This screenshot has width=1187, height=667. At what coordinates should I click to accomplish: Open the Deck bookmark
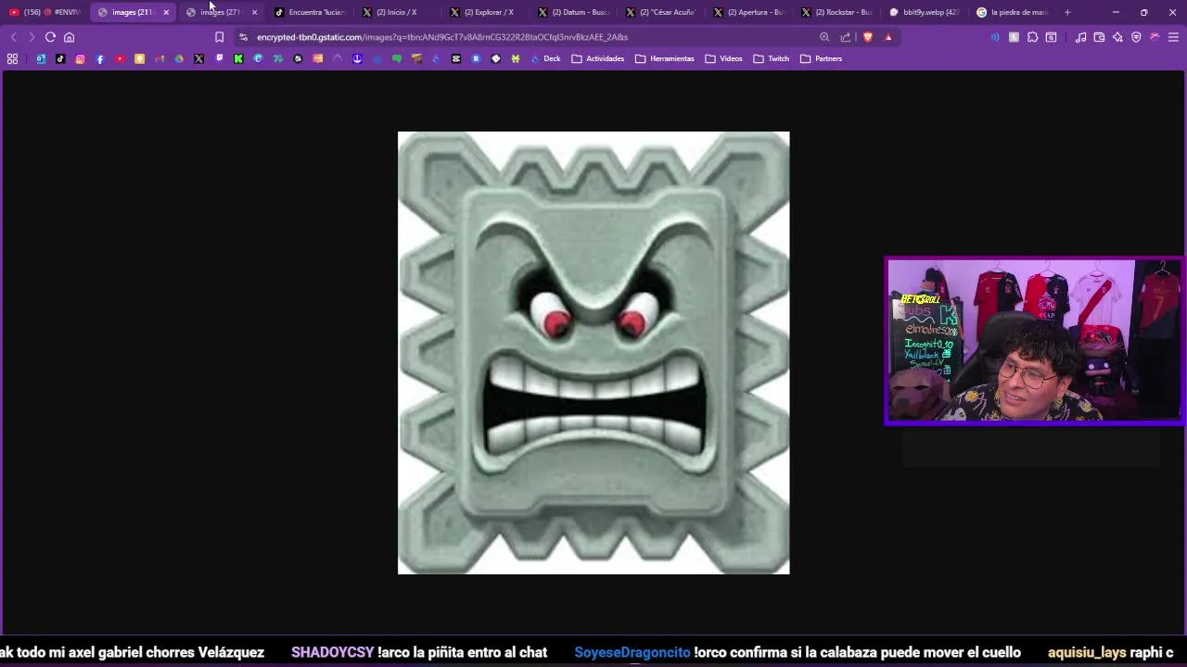545,58
